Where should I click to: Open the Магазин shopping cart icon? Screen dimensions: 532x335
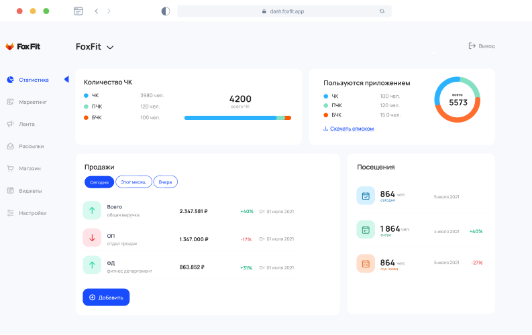click(x=11, y=168)
